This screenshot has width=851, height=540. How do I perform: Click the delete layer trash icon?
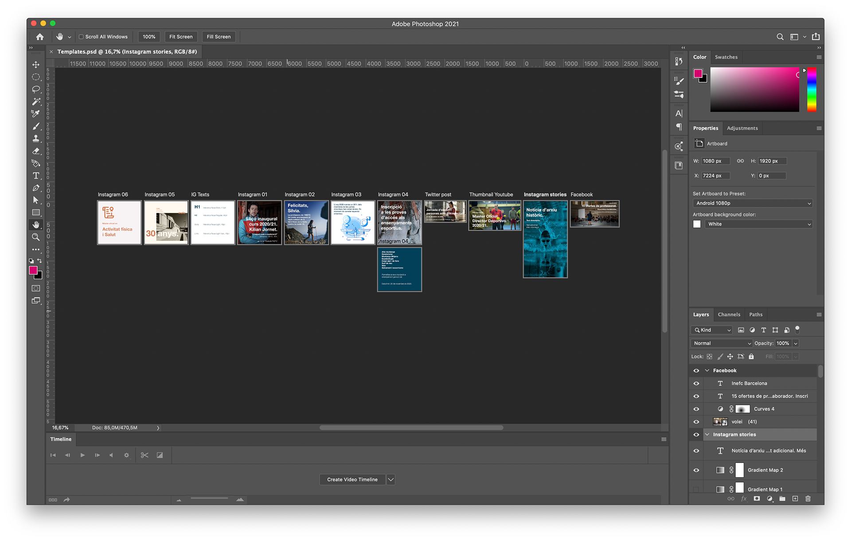tap(808, 499)
